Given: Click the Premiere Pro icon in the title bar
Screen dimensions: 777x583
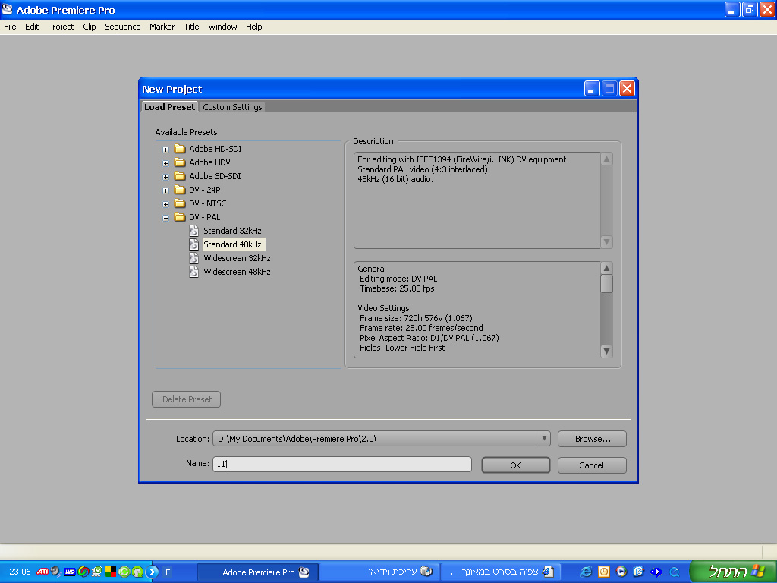Looking at the screenshot, I should coord(7,9).
